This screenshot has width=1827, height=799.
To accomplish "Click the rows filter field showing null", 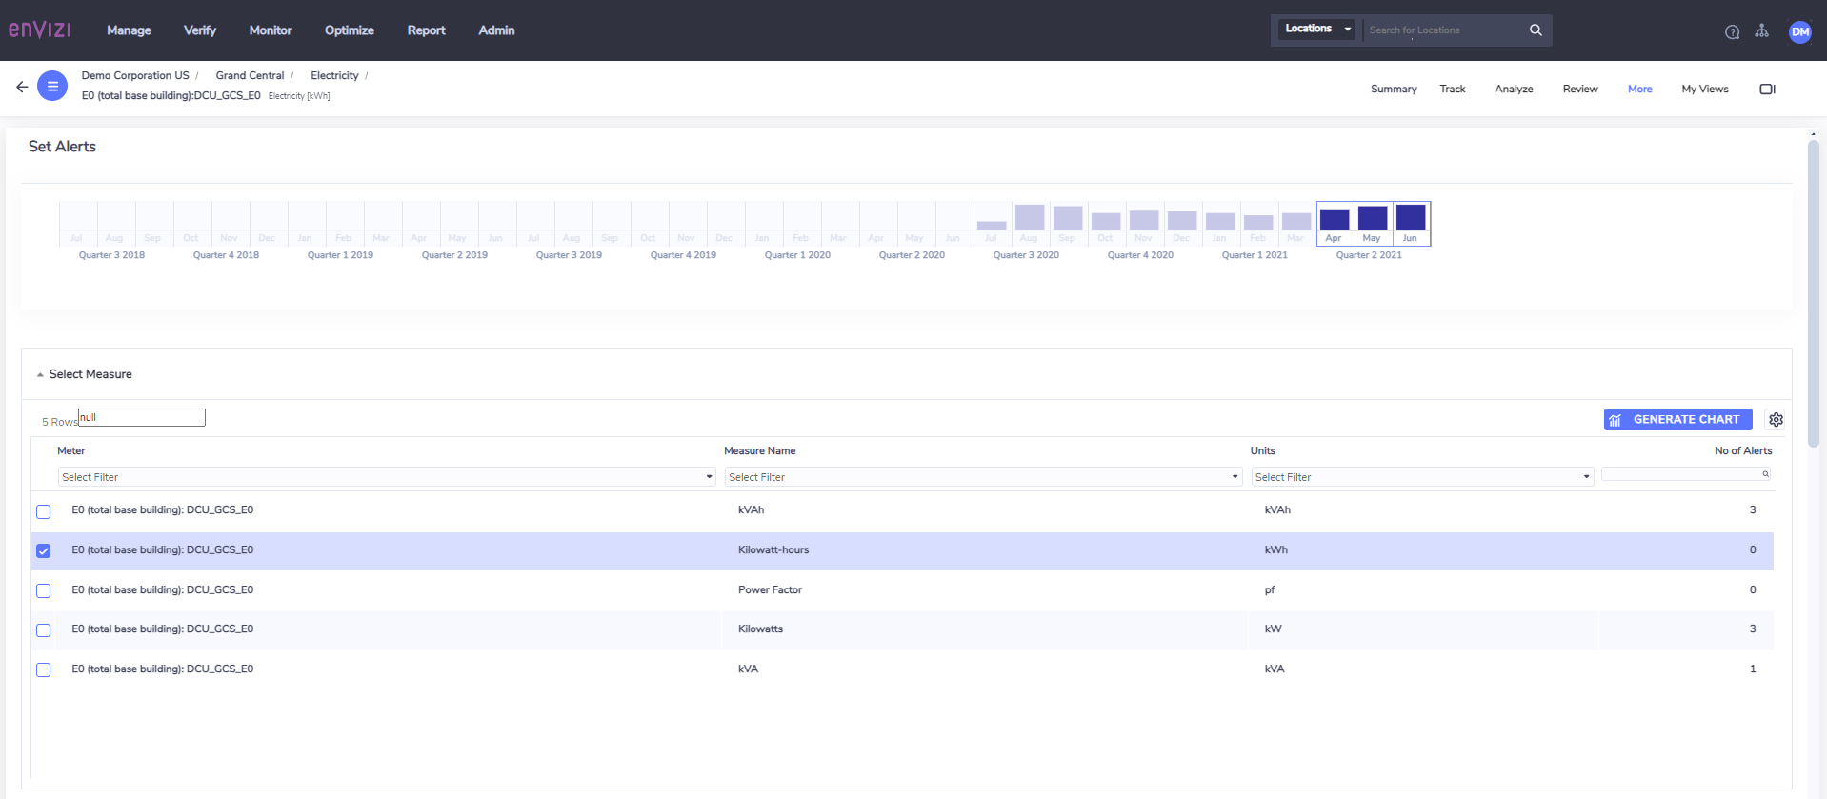I will coord(141,417).
